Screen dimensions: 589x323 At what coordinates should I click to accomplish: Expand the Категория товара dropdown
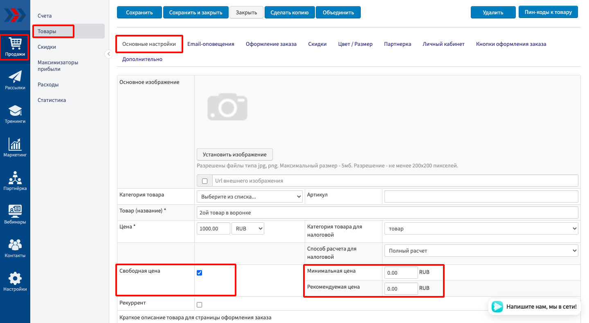pyautogui.click(x=250, y=197)
